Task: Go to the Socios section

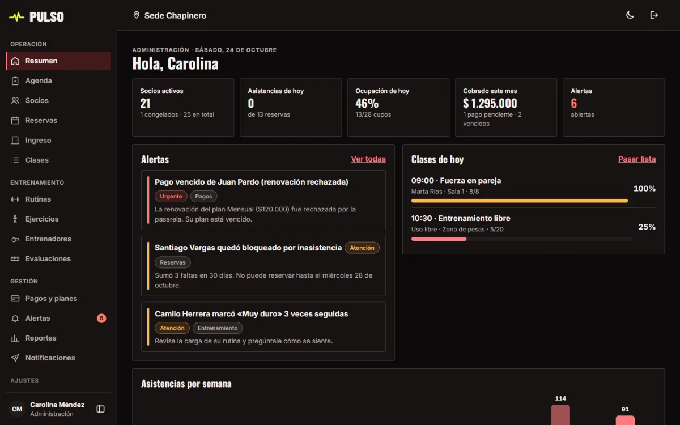Action: (58, 101)
